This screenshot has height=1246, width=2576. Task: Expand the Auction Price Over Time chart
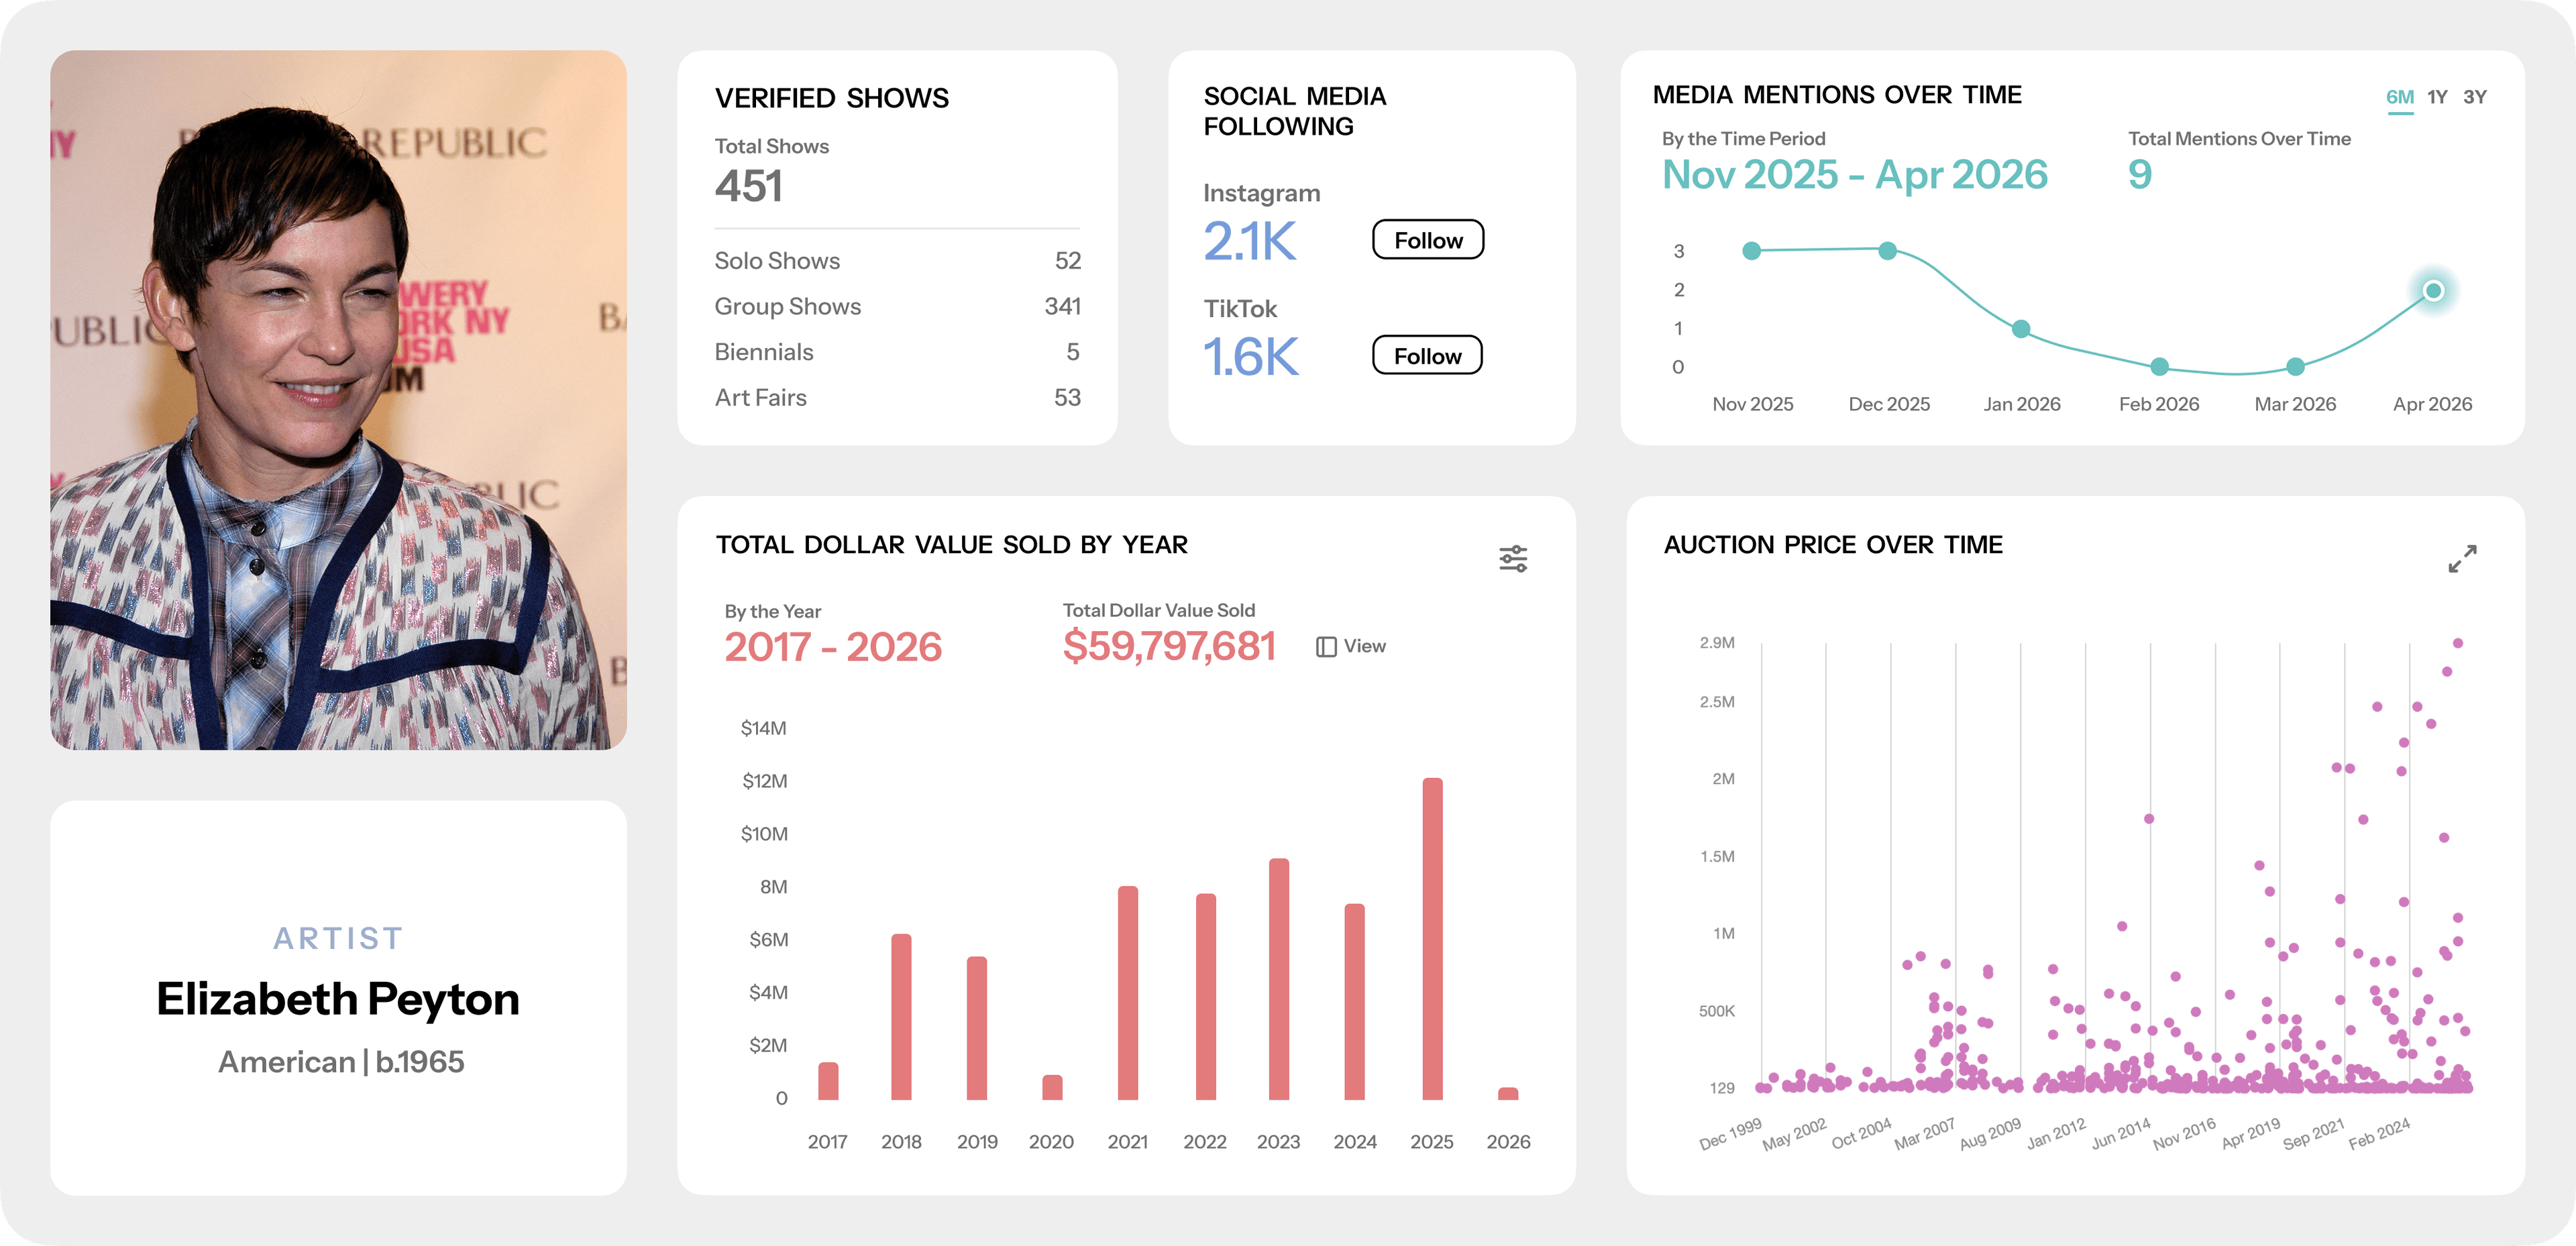point(2462,558)
